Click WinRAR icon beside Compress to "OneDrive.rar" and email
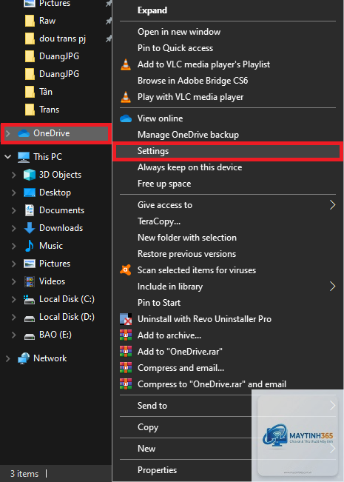Screen dimensions: 344x482 click(126, 384)
